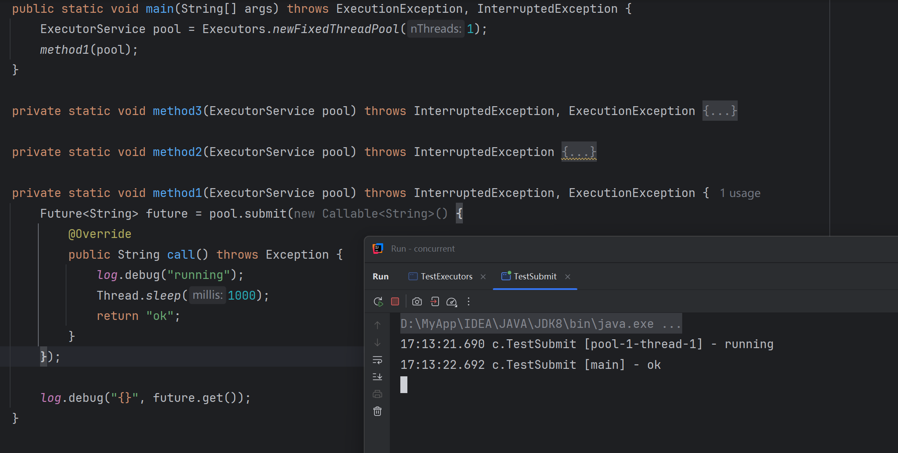Enable soft-wrap for console lines
The width and height of the screenshot is (898, 453).
coord(377,360)
